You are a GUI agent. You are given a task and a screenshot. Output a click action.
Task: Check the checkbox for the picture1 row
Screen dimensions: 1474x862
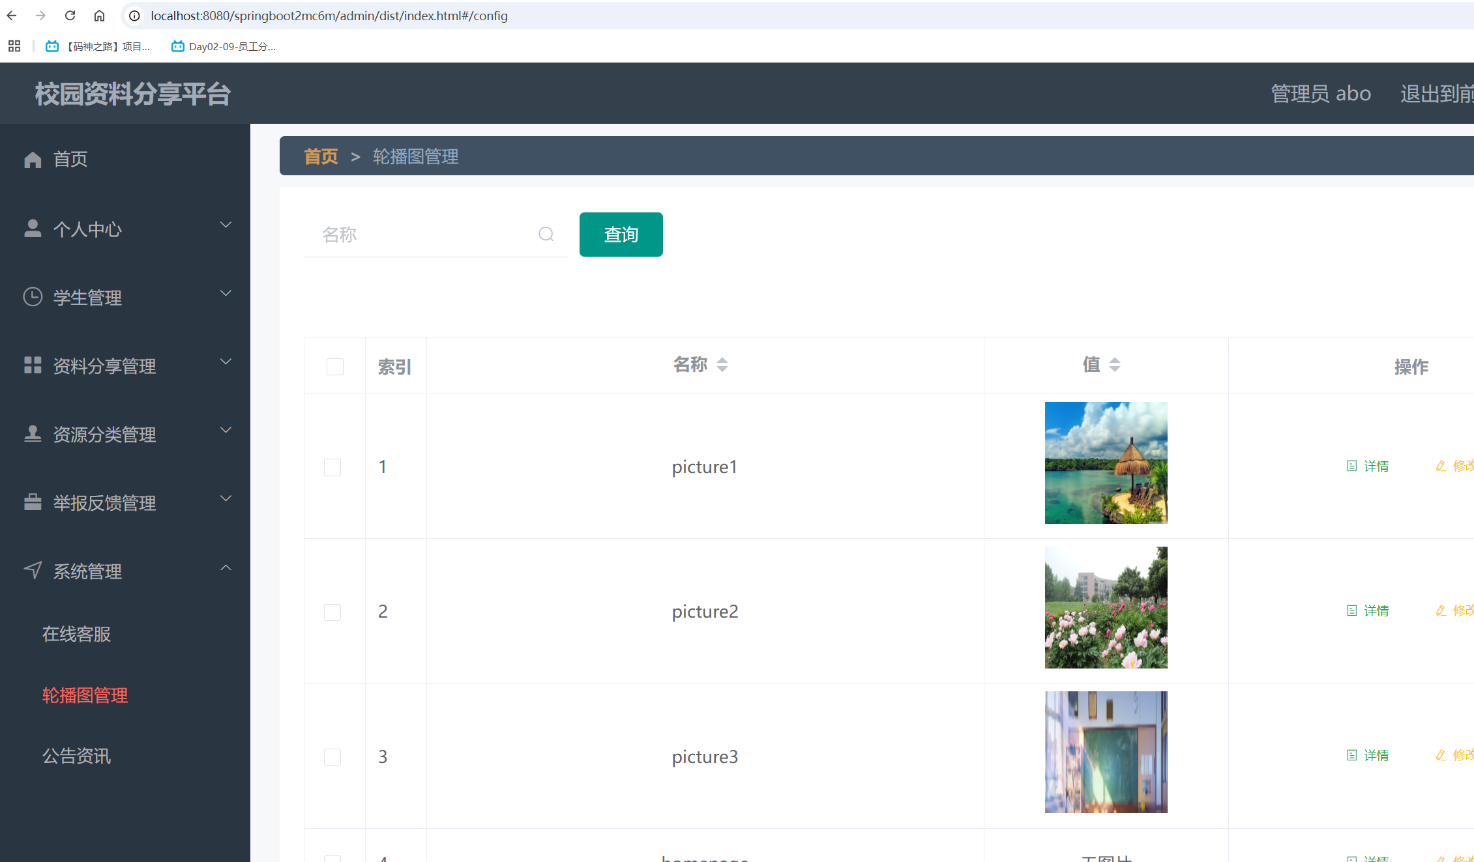[332, 467]
